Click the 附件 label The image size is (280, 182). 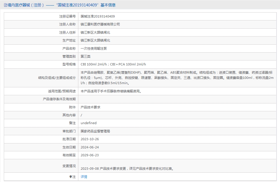(72, 107)
